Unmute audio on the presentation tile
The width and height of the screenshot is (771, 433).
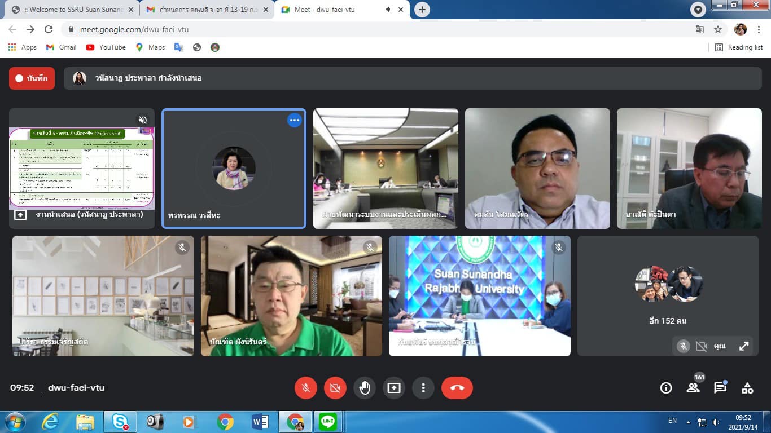click(143, 120)
